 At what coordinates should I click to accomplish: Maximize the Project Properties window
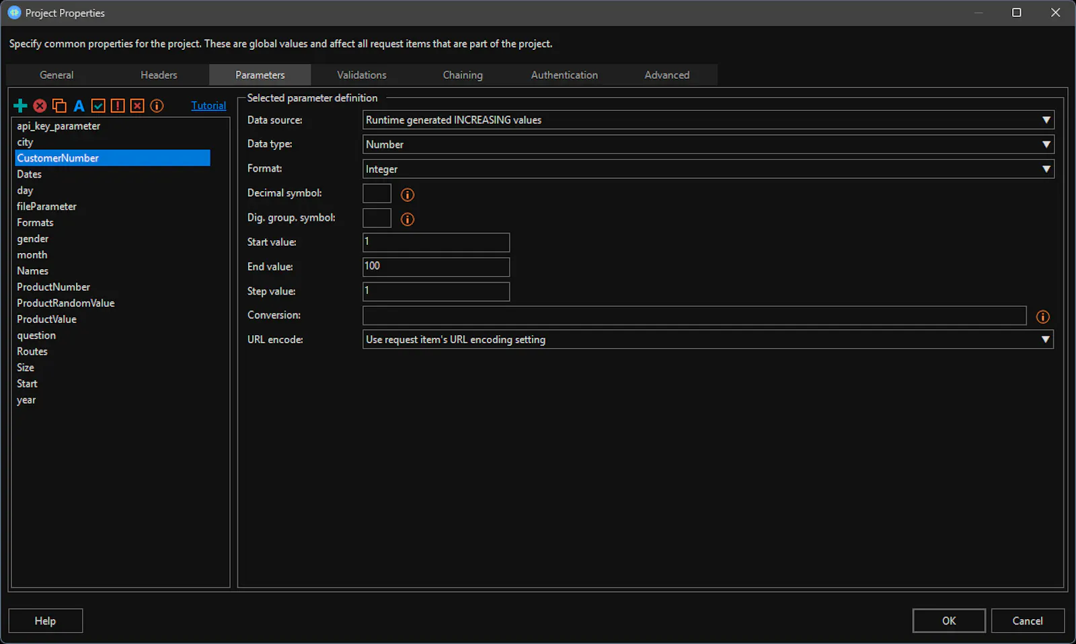pyautogui.click(x=1017, y=13)
